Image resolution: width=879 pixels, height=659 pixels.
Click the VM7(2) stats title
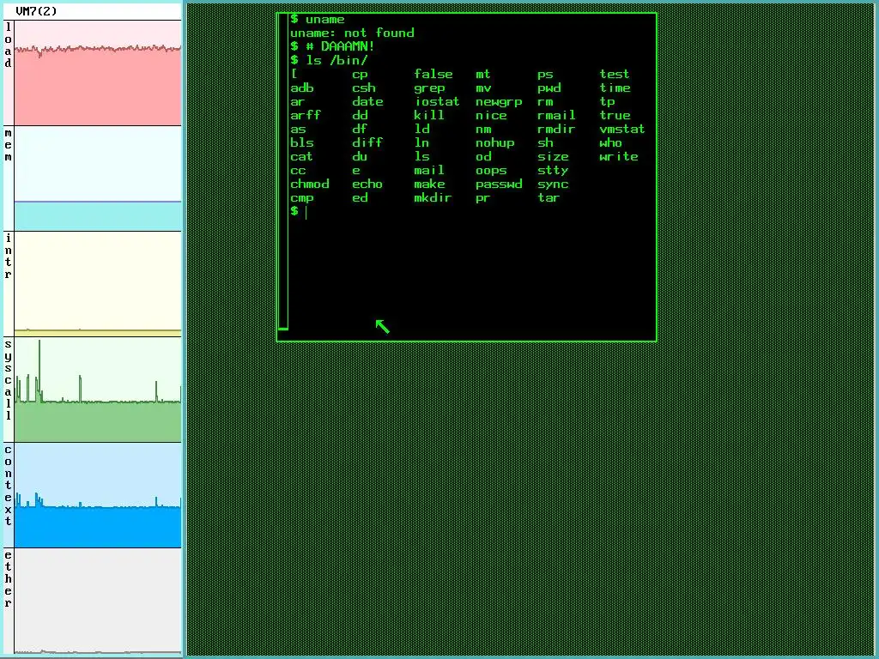tap(36, 11)
